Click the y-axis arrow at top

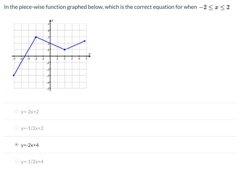pos(50,20)
